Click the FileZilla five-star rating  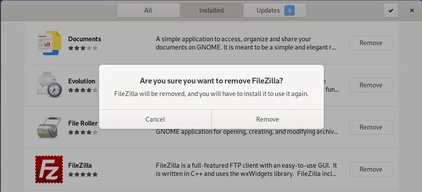82,175
